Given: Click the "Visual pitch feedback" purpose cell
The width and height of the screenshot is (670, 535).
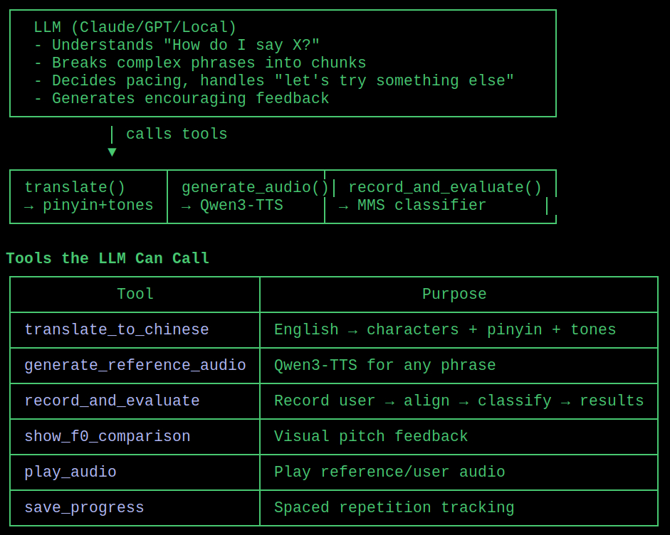Looking at the screenshot, I should (x=371, y=437).
